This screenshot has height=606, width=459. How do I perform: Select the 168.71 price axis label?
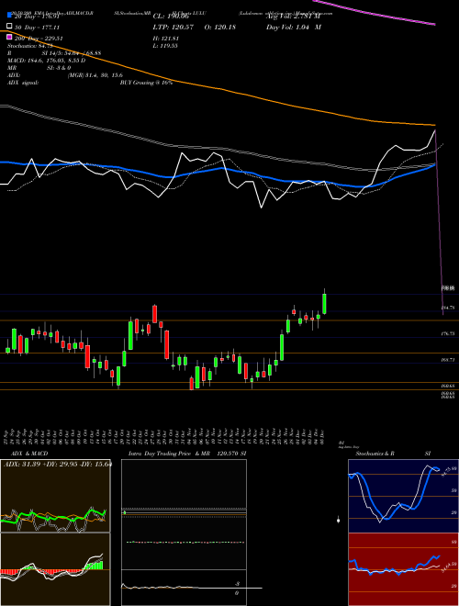(448, 360)
